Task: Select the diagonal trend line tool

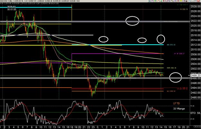Action: 173,1
